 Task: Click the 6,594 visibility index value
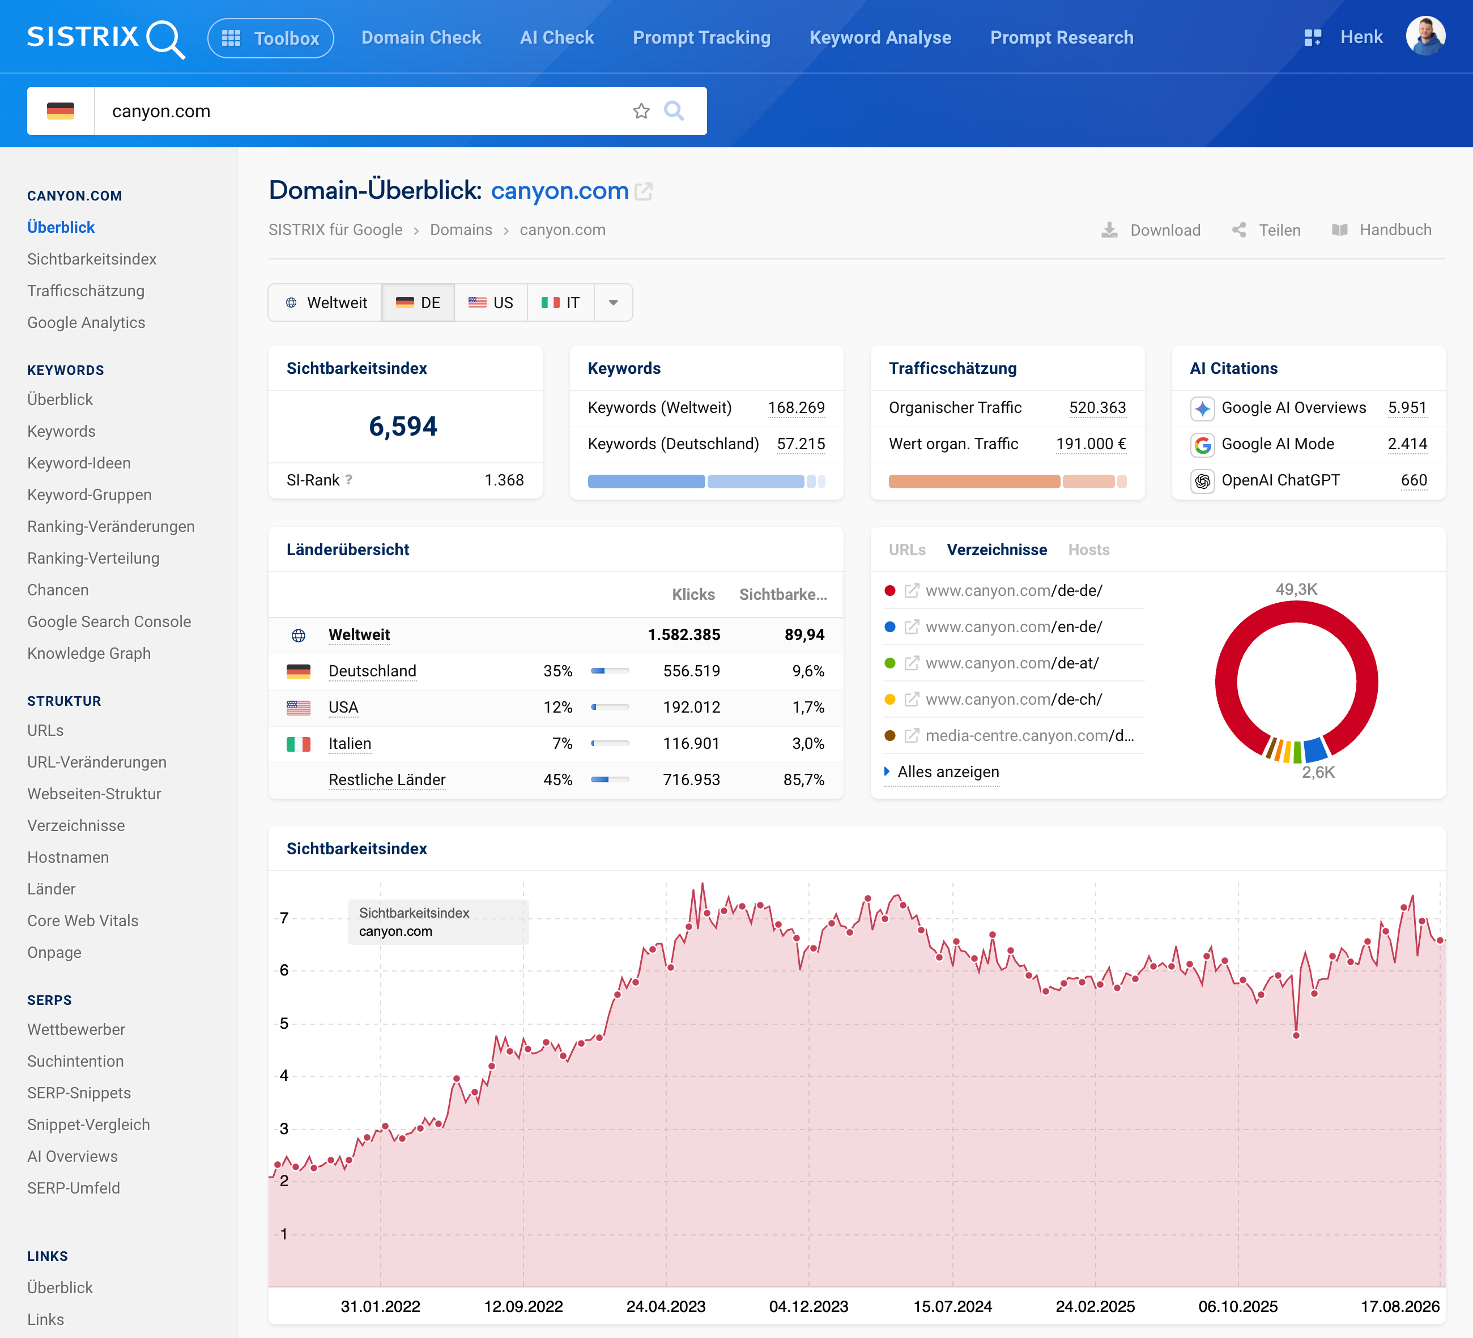pyautogui.click(x=403, y=426)
